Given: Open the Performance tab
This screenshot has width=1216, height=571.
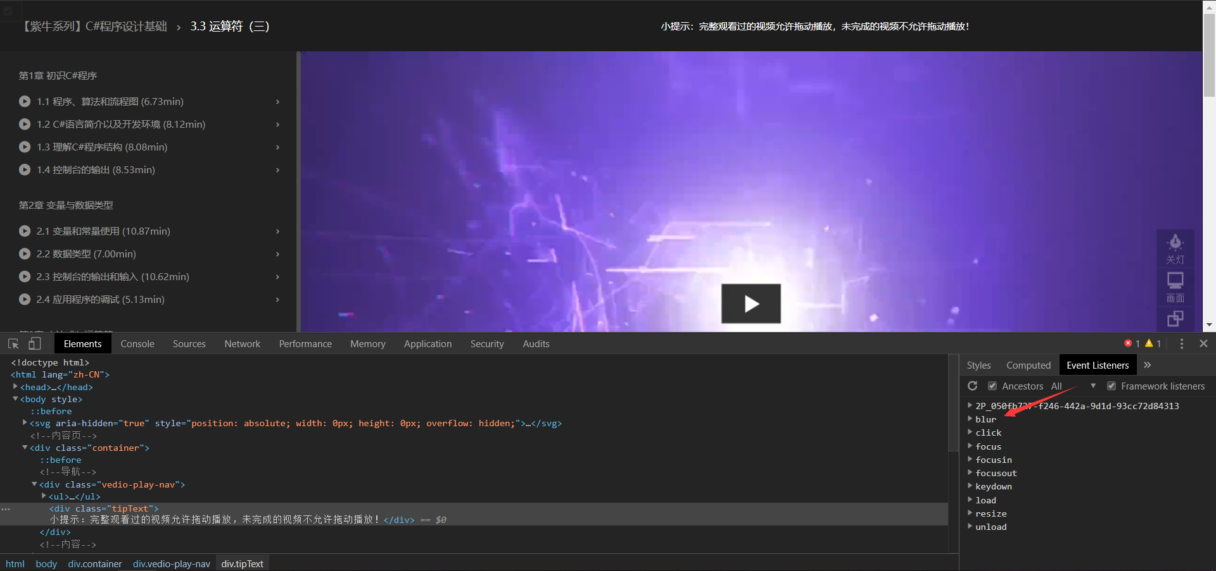Looking at the screenshot, I should click(305, 343).
